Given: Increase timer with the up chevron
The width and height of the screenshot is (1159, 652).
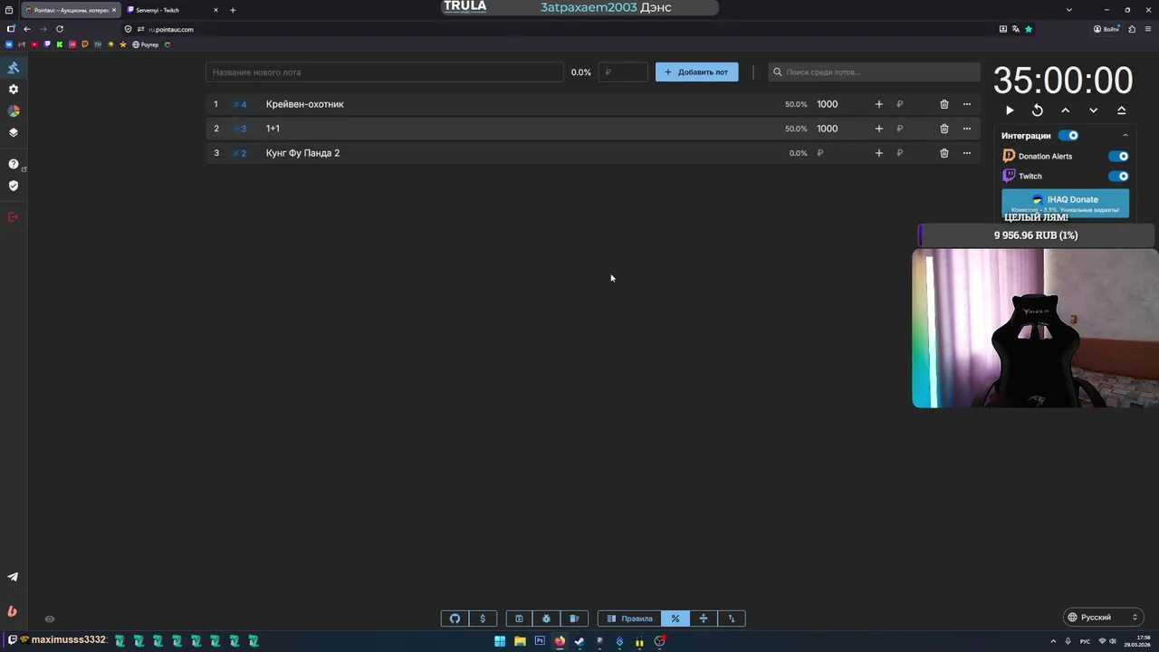Looking at the screenshot, I should [1066, 110].
